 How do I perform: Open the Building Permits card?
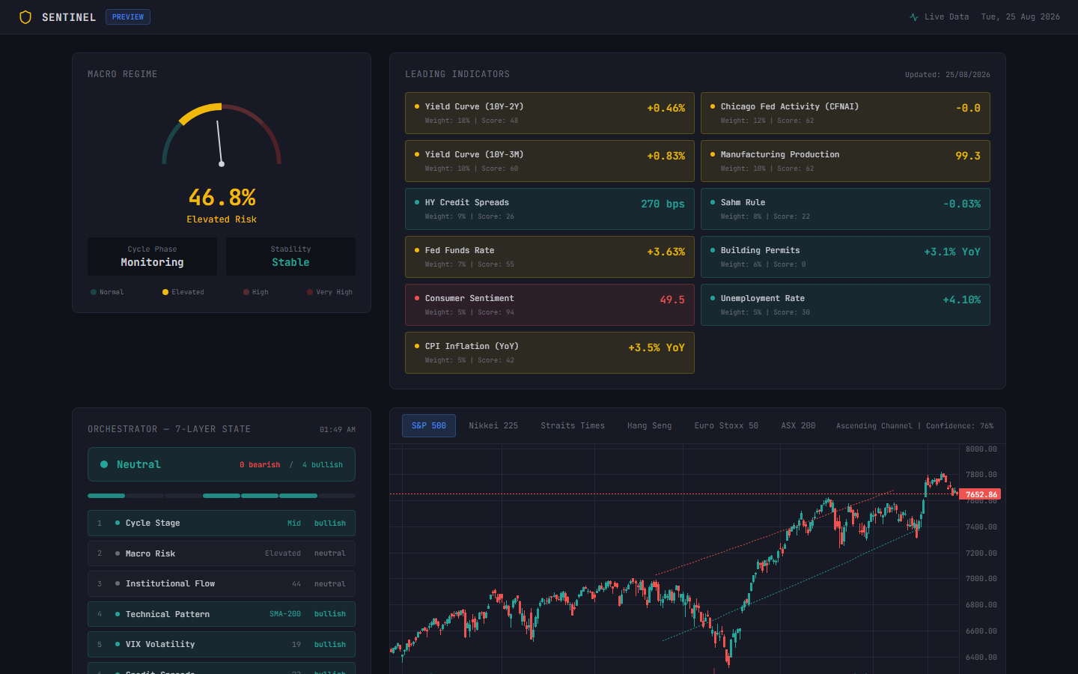click(845, 257)
